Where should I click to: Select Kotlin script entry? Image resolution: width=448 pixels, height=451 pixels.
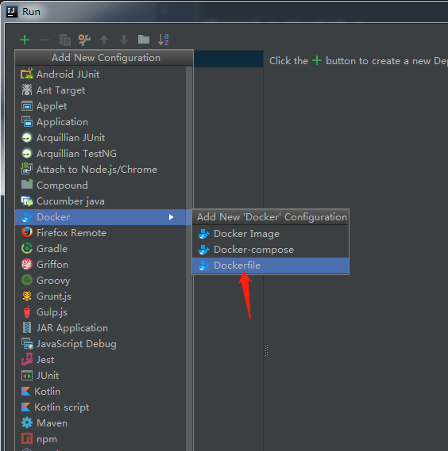101,407
